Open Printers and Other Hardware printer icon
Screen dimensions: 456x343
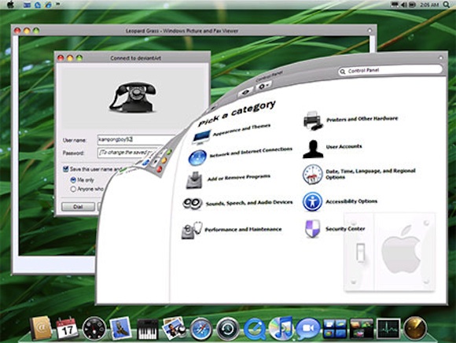click(313, 120)
